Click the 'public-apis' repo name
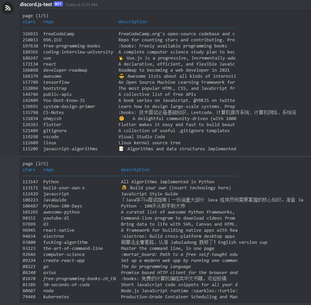The height and width of the screenshot is (305, 311). (58, 94)
